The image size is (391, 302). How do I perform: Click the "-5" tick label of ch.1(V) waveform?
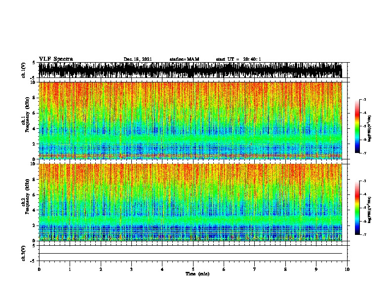pos(34,78)
